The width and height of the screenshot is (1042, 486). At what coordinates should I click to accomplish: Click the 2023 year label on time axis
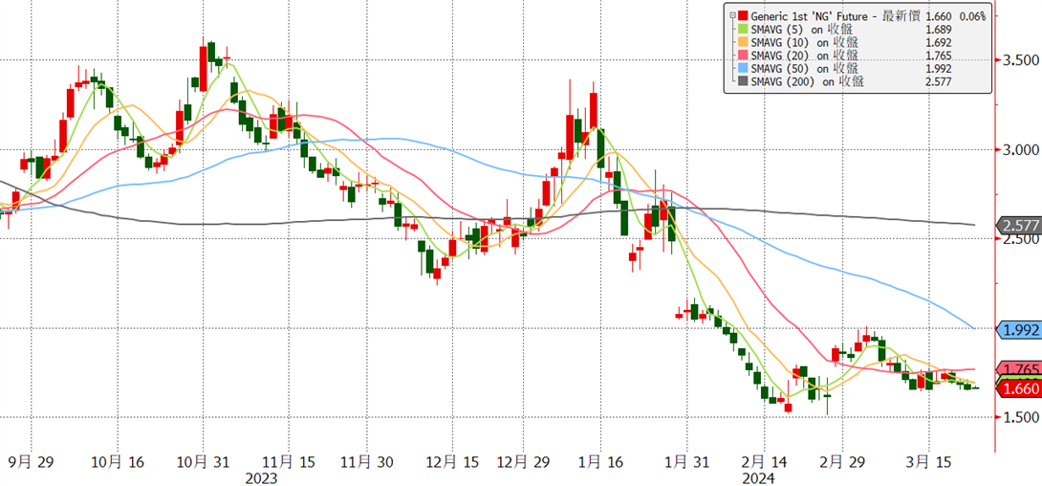(261, 477)
